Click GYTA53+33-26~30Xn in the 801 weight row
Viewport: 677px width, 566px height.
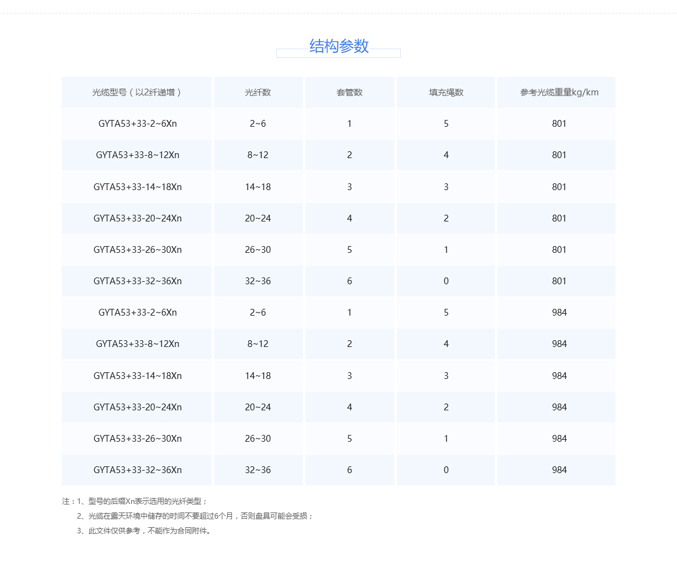(x=138, y=250)
